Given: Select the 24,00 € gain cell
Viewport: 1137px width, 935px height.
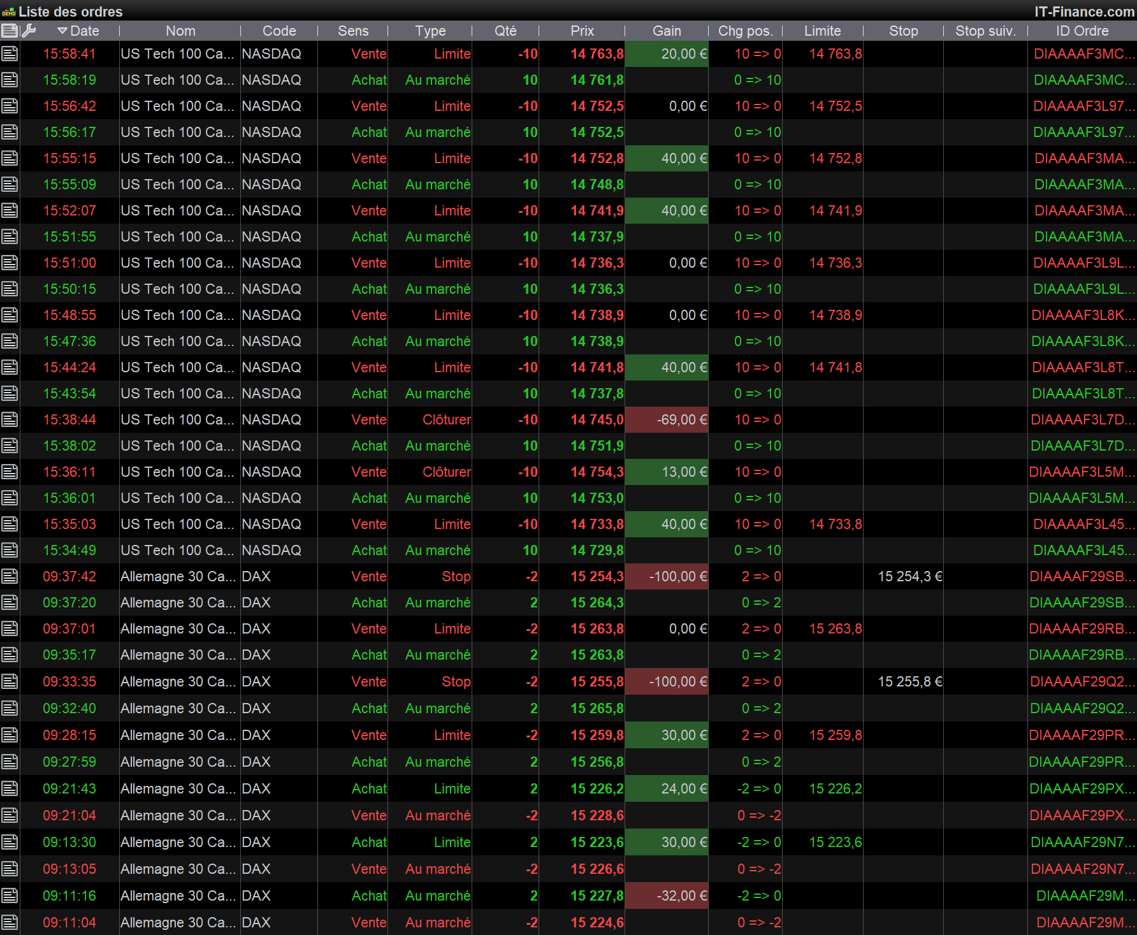Looking at the screenshot, I should coord(667,788).
